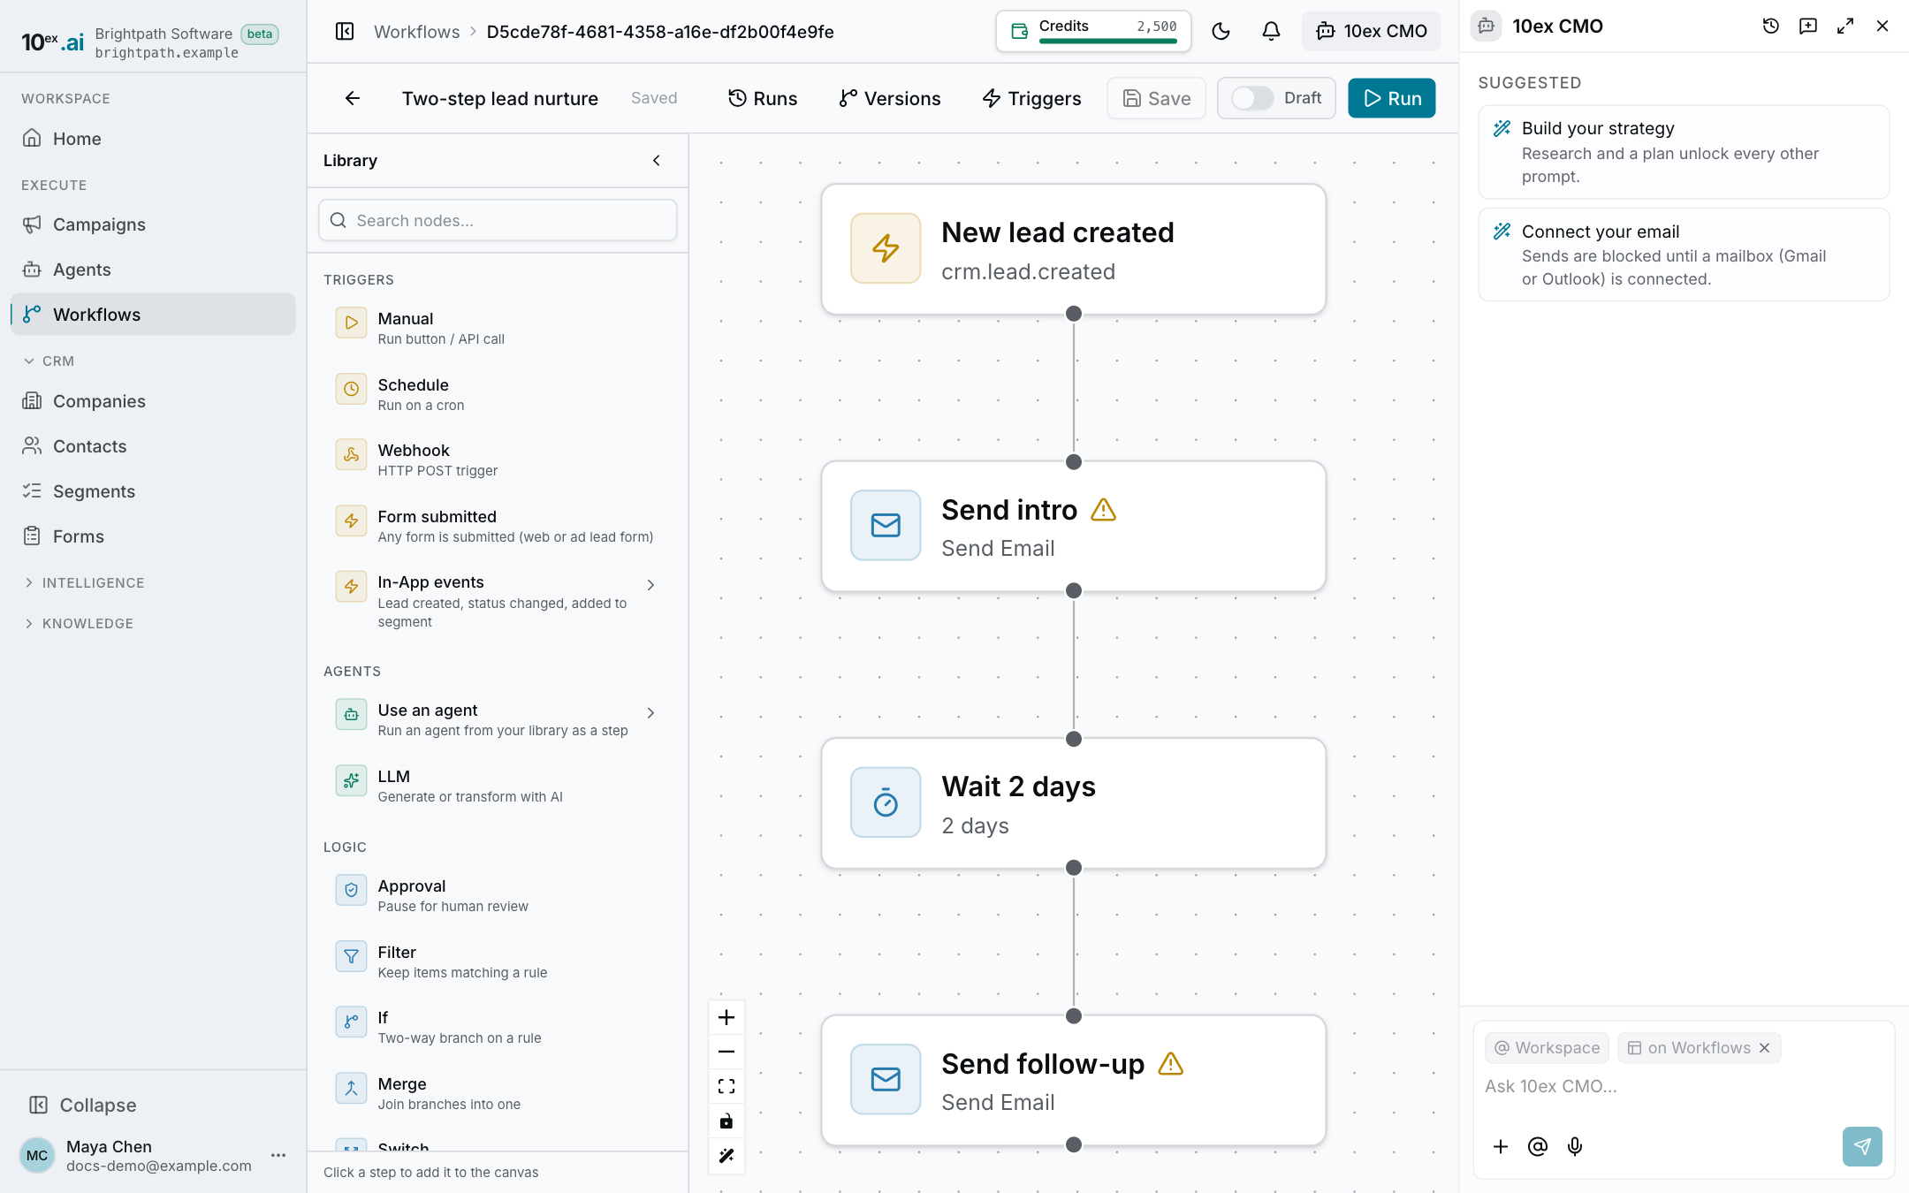Start a new chat in CMO panel

pos(1808,27)
